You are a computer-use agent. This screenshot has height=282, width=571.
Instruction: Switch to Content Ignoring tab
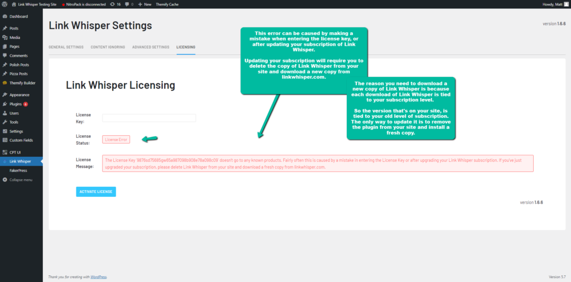coord(108,47)
